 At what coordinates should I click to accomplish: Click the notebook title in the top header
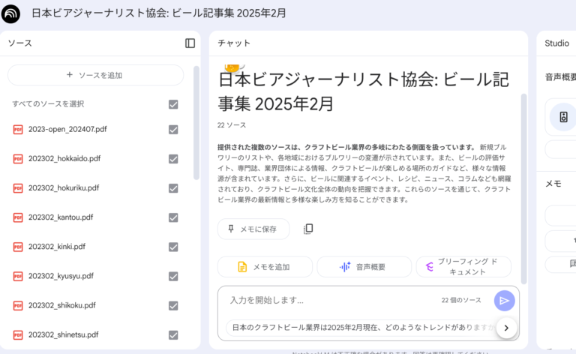(159, 13)
